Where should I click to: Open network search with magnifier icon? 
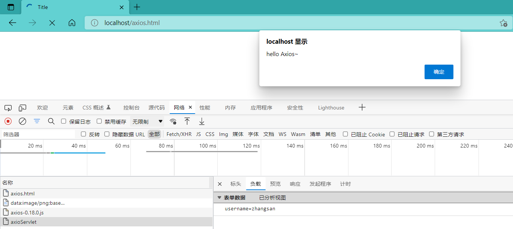coord(51,121)
